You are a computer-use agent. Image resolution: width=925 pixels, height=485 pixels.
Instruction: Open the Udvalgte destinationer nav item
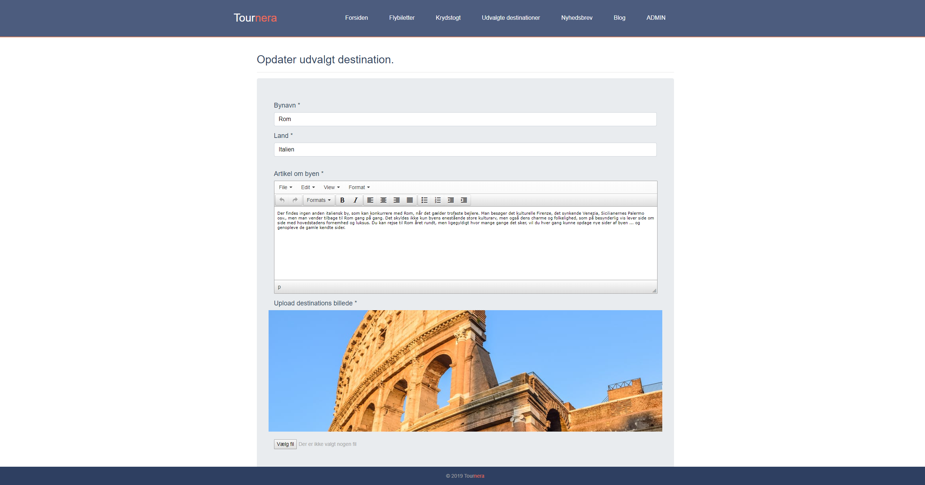tap(510, 18)
